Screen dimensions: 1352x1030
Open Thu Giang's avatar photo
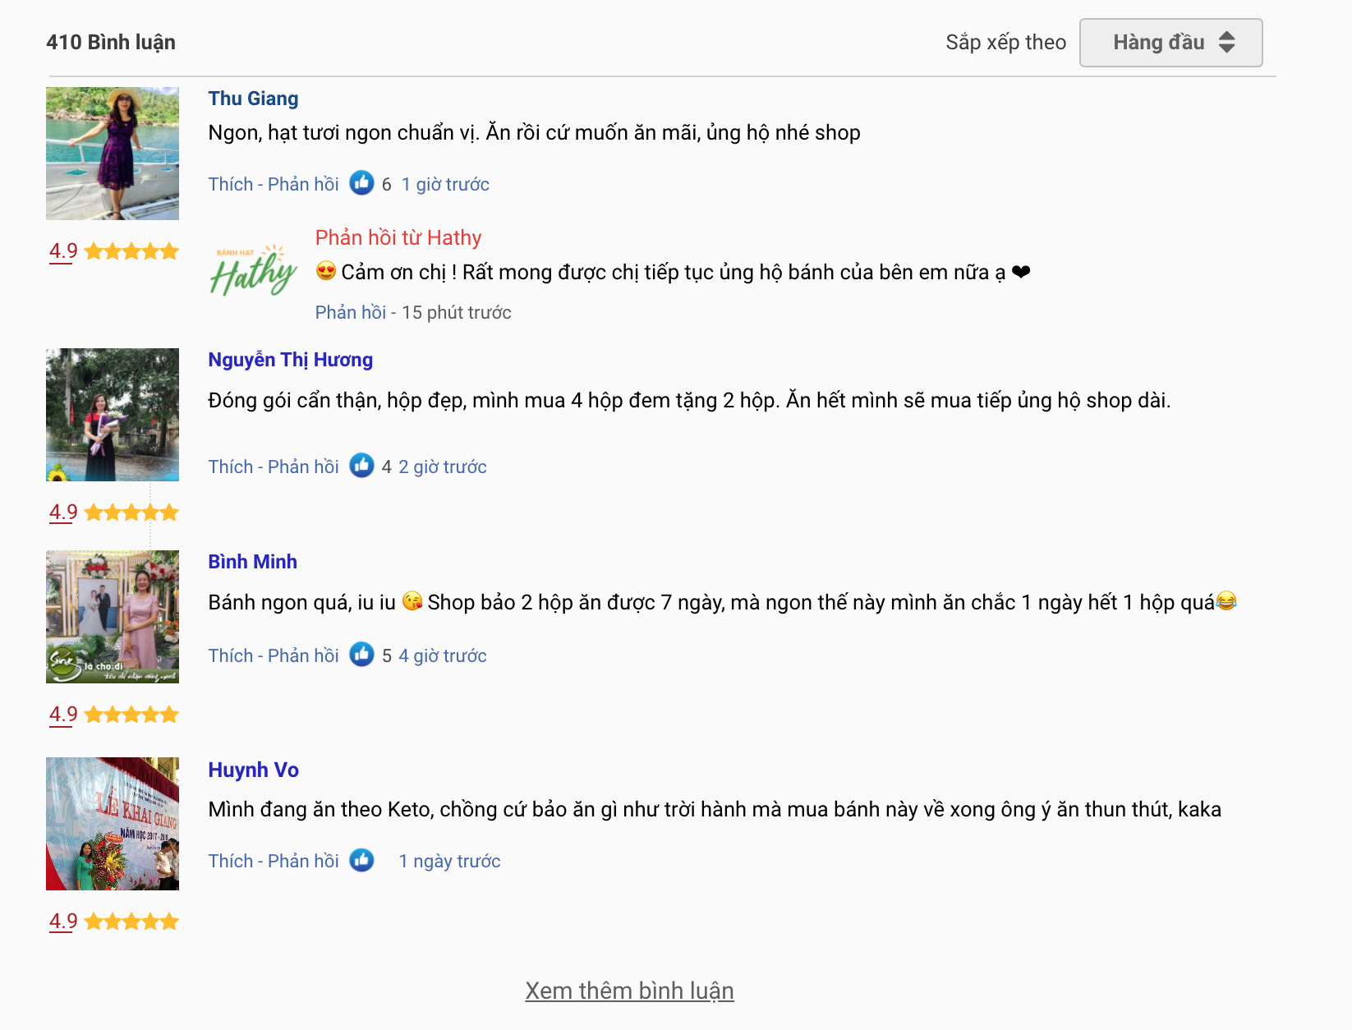tap(113, 154)
